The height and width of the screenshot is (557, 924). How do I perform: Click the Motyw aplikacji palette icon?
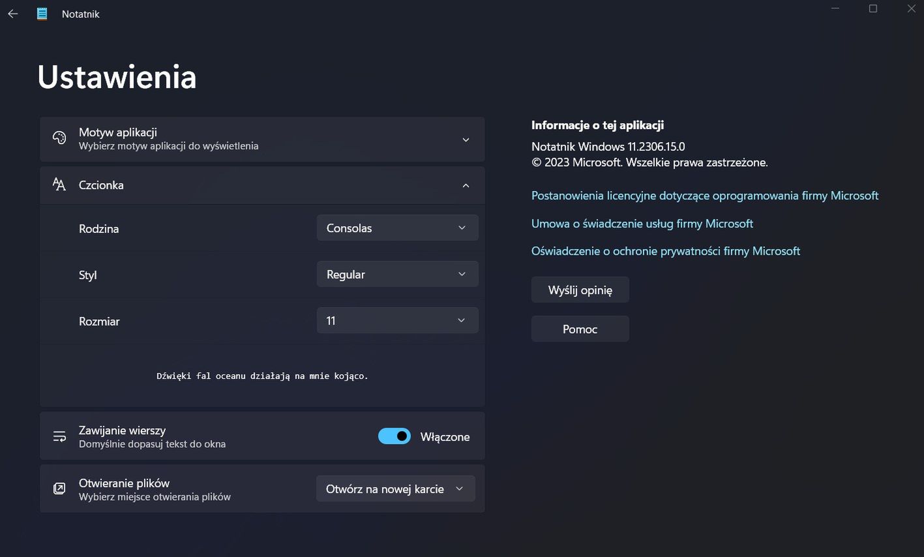pos(59,138)
